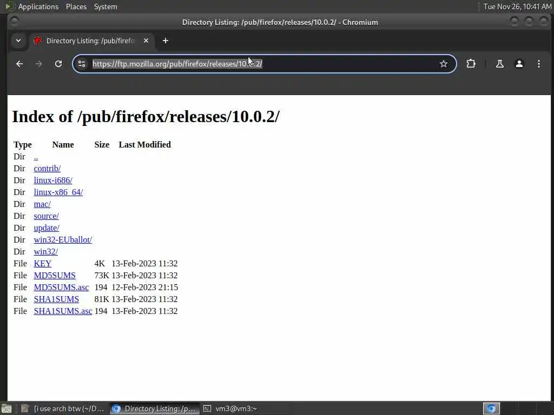Click the 'Name' column header
Viewport: 554px width, 415px height.
[x=63, y=145]
